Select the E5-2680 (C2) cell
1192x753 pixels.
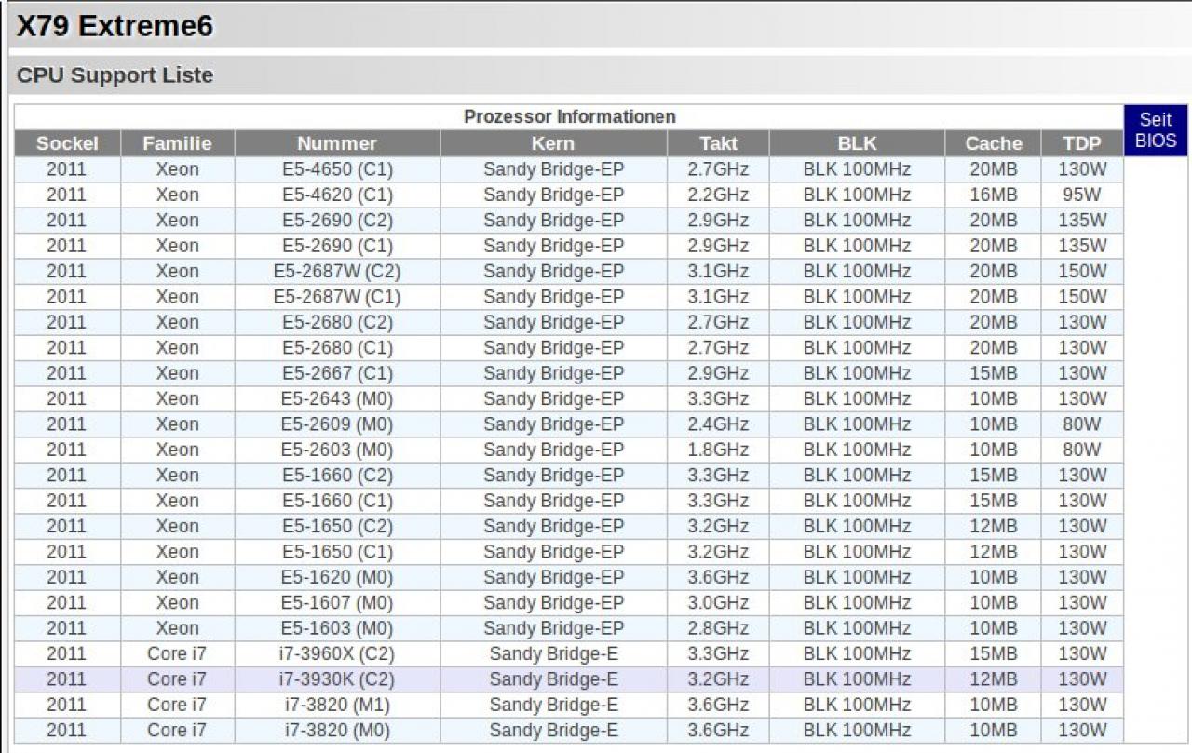[337, 322]
